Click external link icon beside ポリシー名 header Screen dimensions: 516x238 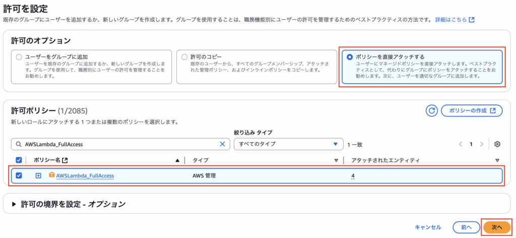point(65,160)
